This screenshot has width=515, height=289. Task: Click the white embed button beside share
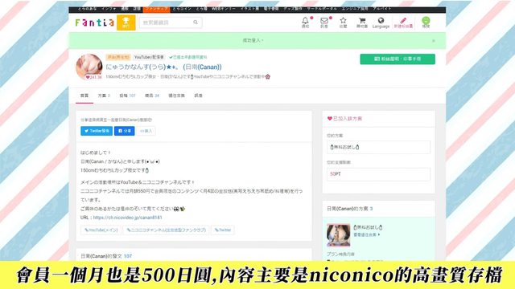[146, 131]
